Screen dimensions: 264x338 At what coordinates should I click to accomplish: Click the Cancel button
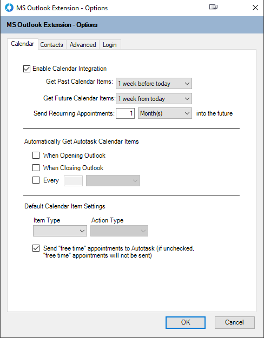235,322
